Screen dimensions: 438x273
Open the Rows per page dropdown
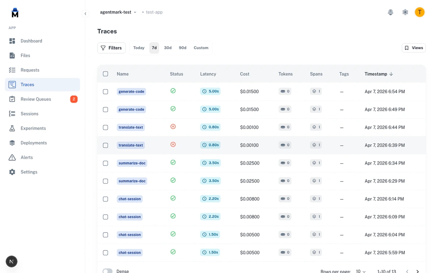(360, 271)
